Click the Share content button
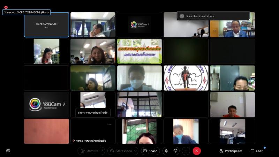Screen dimensions: 279x157 (x=150, y=151)
